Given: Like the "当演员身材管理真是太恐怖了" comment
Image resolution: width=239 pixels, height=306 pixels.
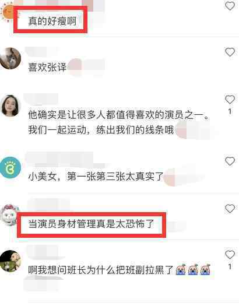Looking at the screenshot, I should click(x=230, y=209).
